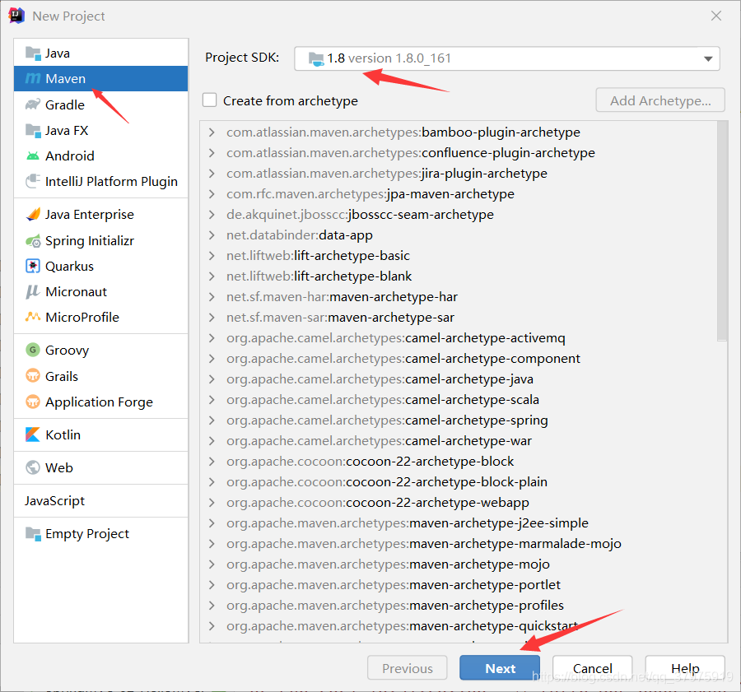The width and height of the screenshot is (741, 692).
Task: Select JavaScript project type
Action: click(x=55, y=501)
